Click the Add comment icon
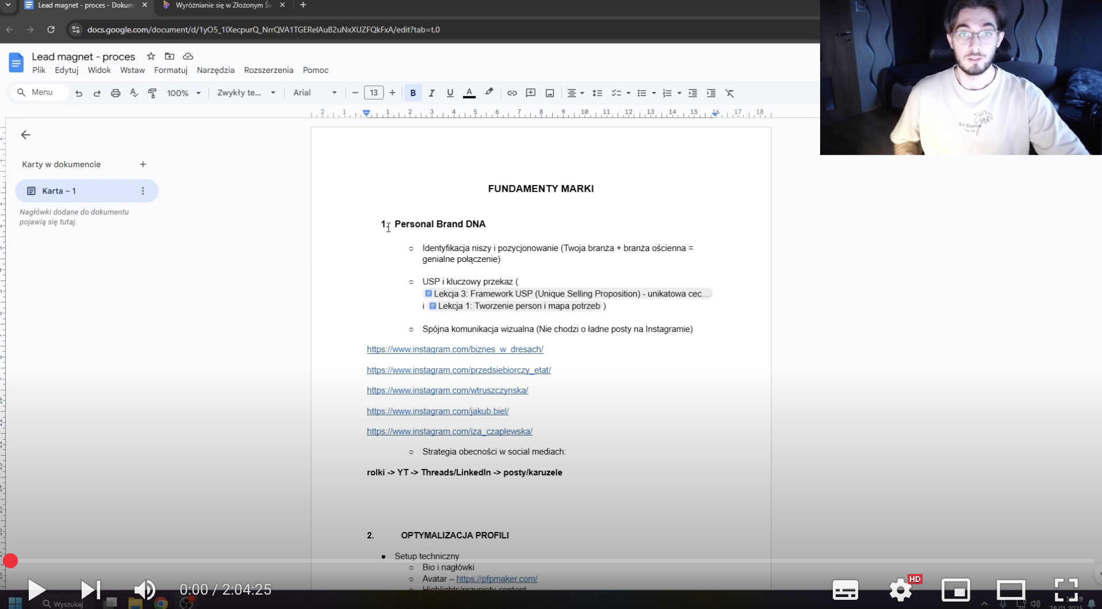Viewport: 1102px width, 609px height. [x=530, y=93]
